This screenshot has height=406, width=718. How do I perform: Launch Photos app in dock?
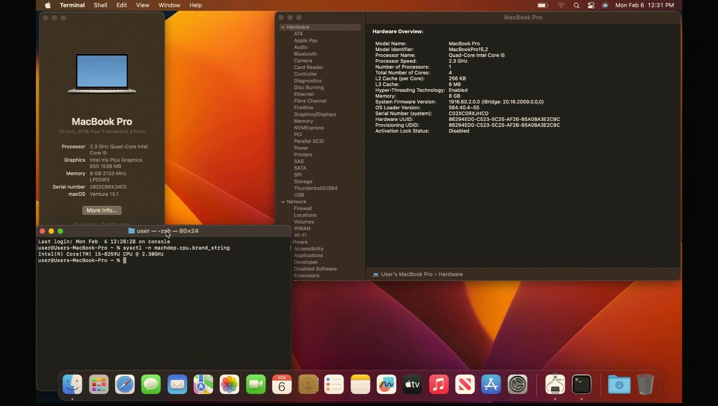[x=229, y=384]
